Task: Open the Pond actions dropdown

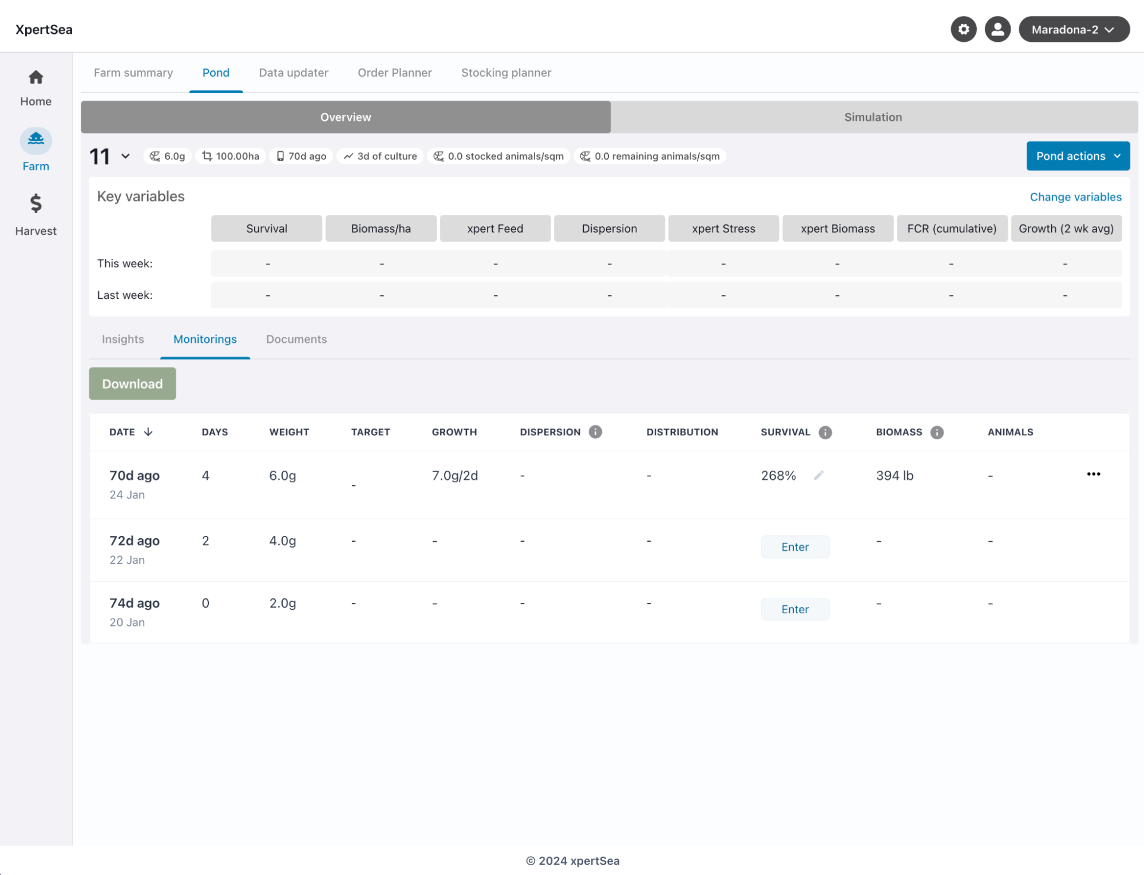Action: (1078, 156)
